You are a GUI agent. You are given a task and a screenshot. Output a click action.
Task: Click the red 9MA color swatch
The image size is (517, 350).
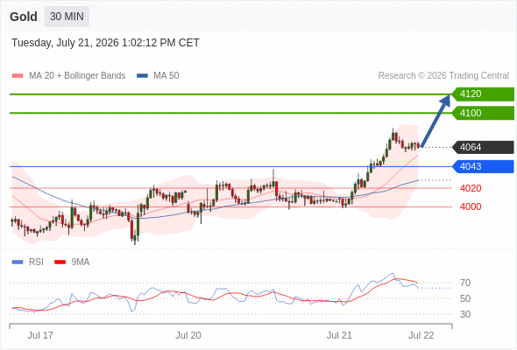[x=60, y=262]
